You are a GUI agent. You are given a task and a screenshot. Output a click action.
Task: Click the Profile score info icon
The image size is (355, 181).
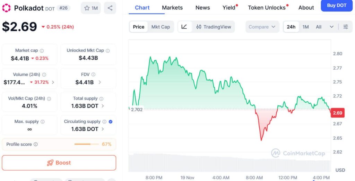pos(36,145)
